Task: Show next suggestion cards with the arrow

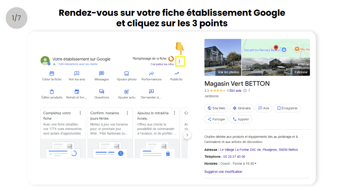Action: (187, 135)
